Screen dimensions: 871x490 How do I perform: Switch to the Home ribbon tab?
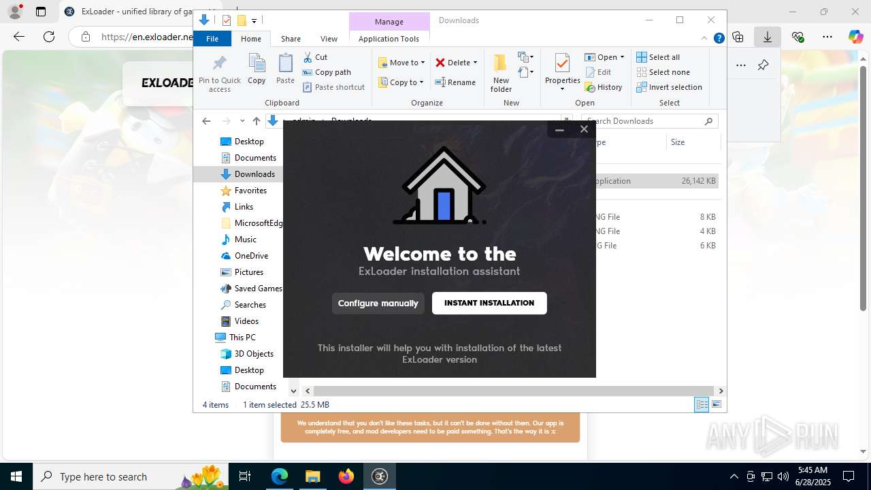pyautogui.click(x=251, y=39)
